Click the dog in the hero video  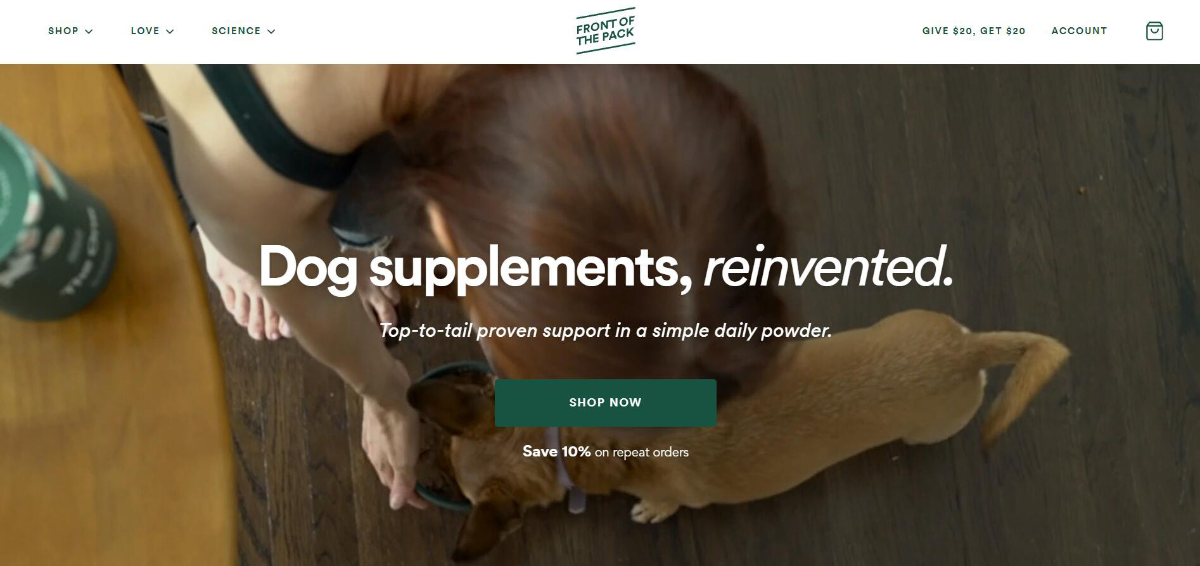pyautogui.click(x=729, y=431)
